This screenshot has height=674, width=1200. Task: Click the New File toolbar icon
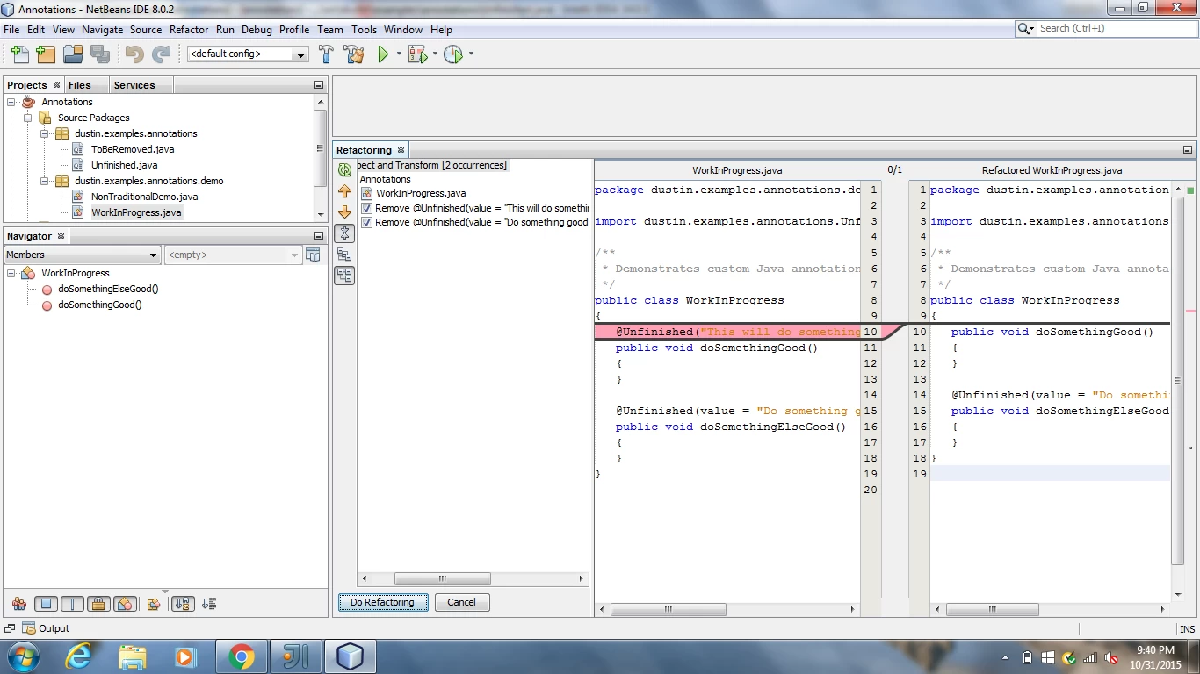[x=19, y=54]
